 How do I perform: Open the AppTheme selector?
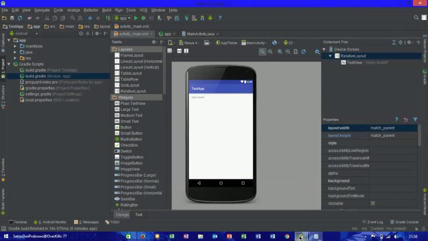[x=227, y=43]
